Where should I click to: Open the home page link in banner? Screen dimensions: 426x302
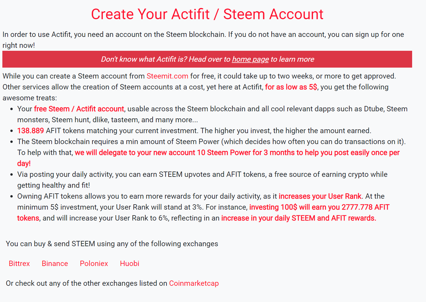tap(250, 59)
